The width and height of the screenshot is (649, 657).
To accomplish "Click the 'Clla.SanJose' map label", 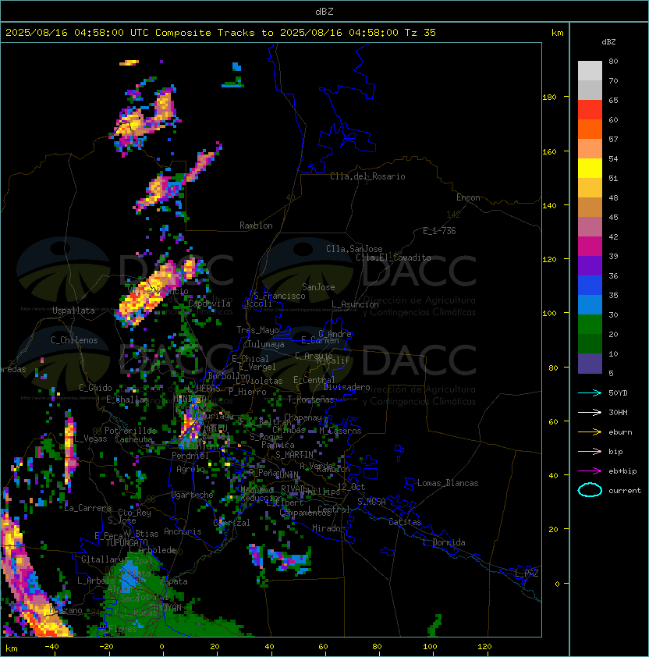I will [354, 249].
